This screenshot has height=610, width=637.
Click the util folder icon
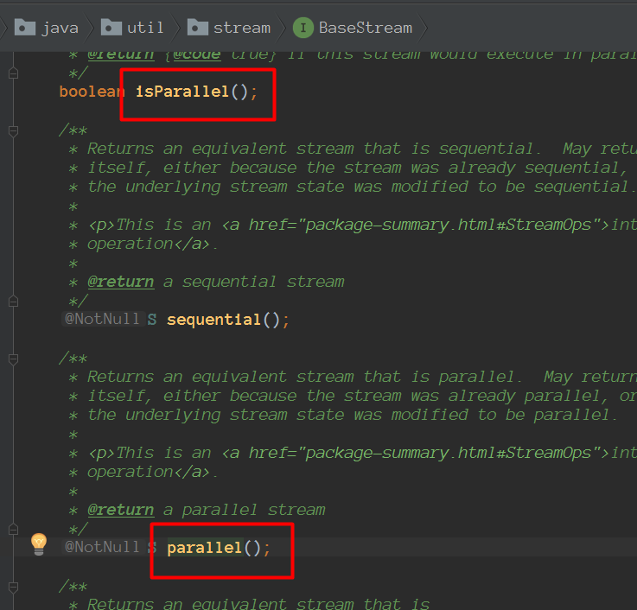point(111,27)
